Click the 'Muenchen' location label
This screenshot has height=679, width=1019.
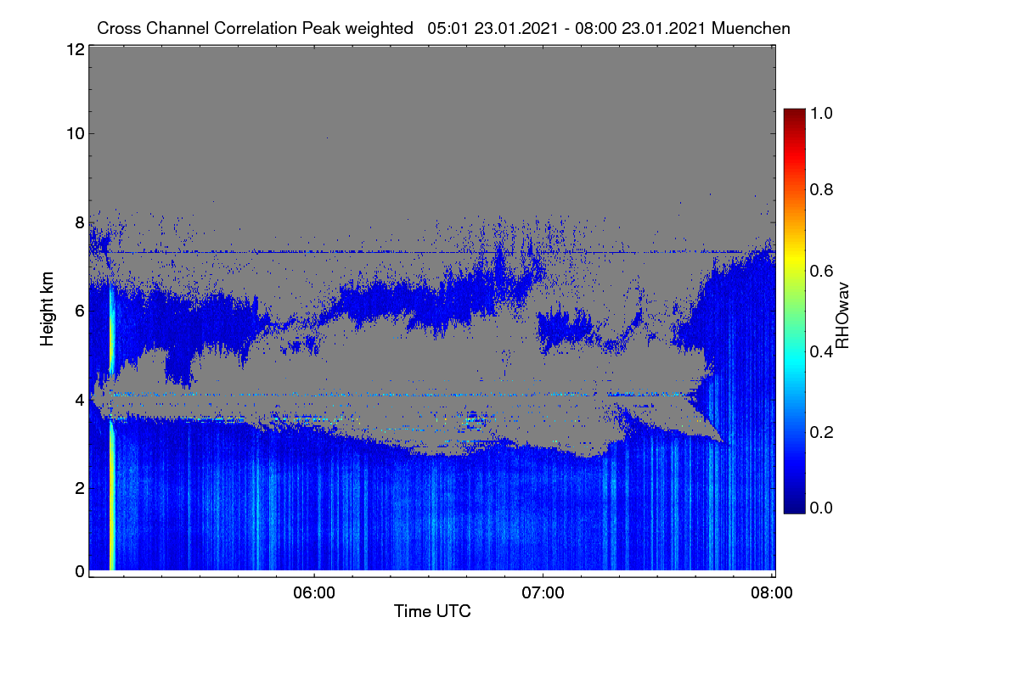coord(752,28)
